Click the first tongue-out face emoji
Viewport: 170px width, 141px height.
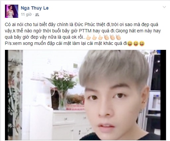130,44
